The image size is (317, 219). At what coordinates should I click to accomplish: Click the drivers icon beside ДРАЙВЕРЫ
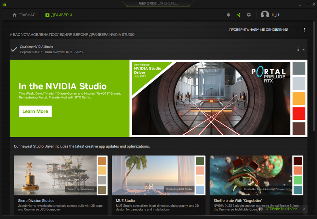(x=47, y=15)
